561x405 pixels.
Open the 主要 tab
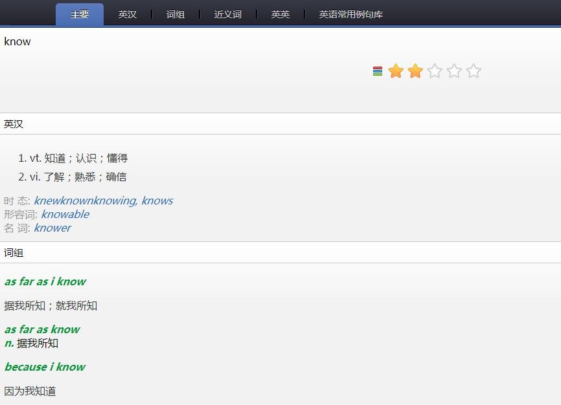(80, 14)
